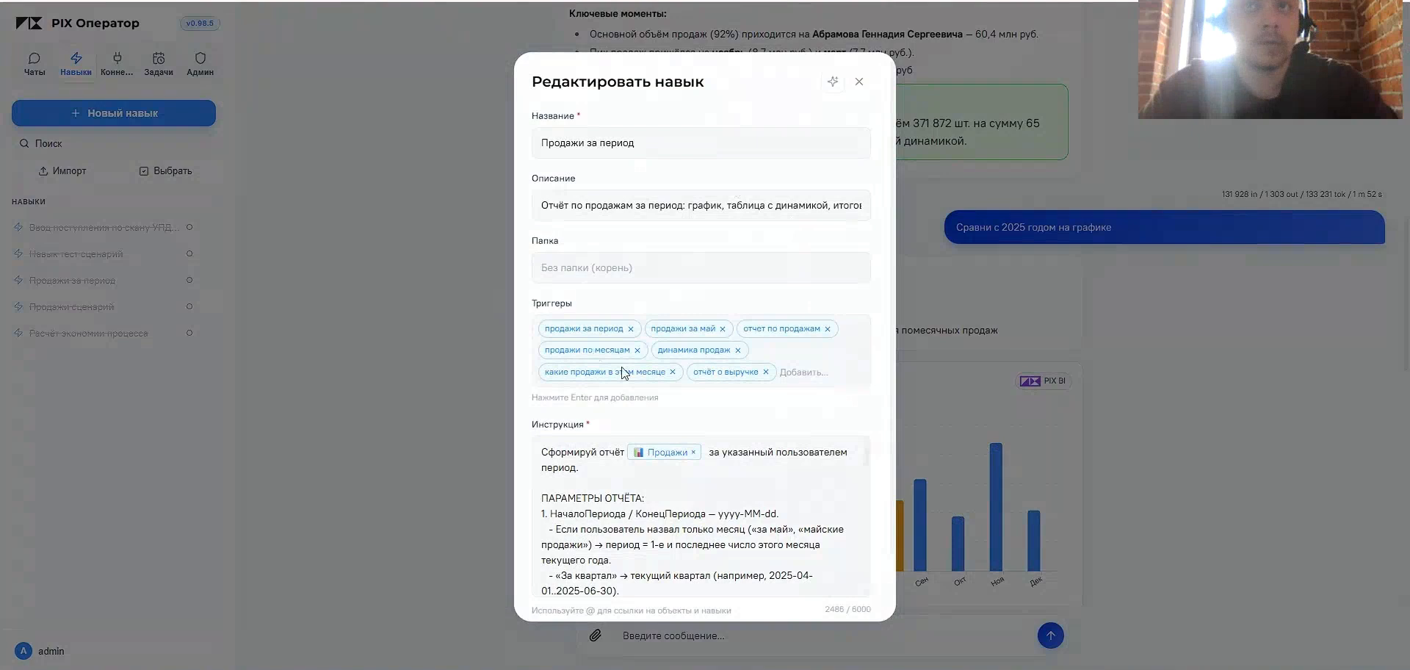Viewport: 1410px width, 670px height.
Task: Click the Новый навык button
Action: (x=114, y=113)
